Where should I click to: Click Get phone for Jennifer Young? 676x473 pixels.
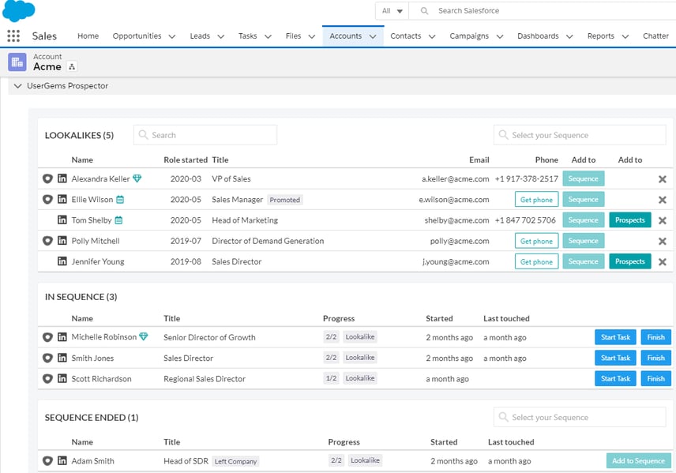click(x=536, y=261)
